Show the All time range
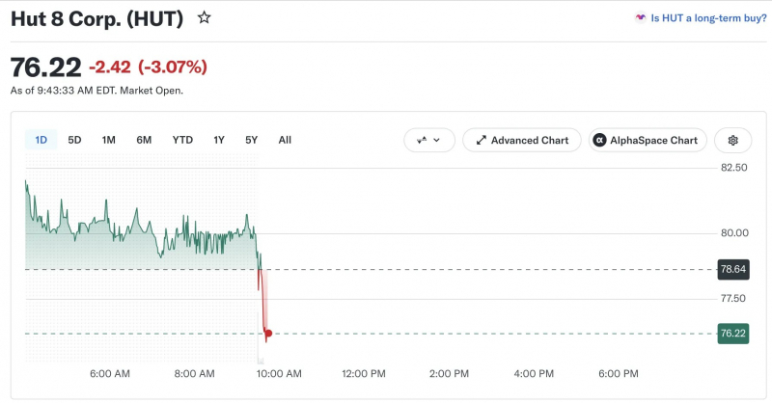Screen dimensions: 772x403 [285, 140]
